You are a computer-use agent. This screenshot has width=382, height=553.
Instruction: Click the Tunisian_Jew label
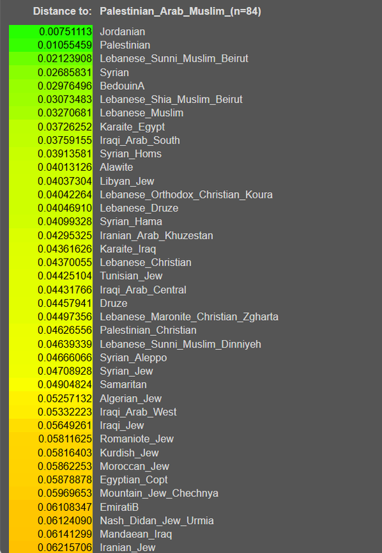point(131,276)
